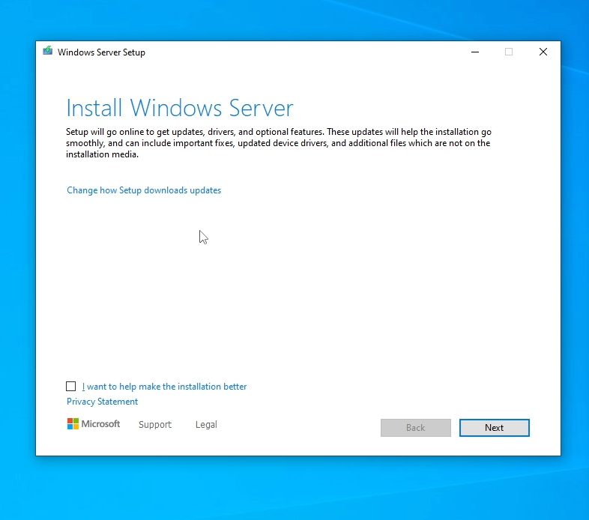Click the Windows Server Setup title text
The height and width of the screenshot is (520, 589).
pyautogui.click(x=101, y=52)
